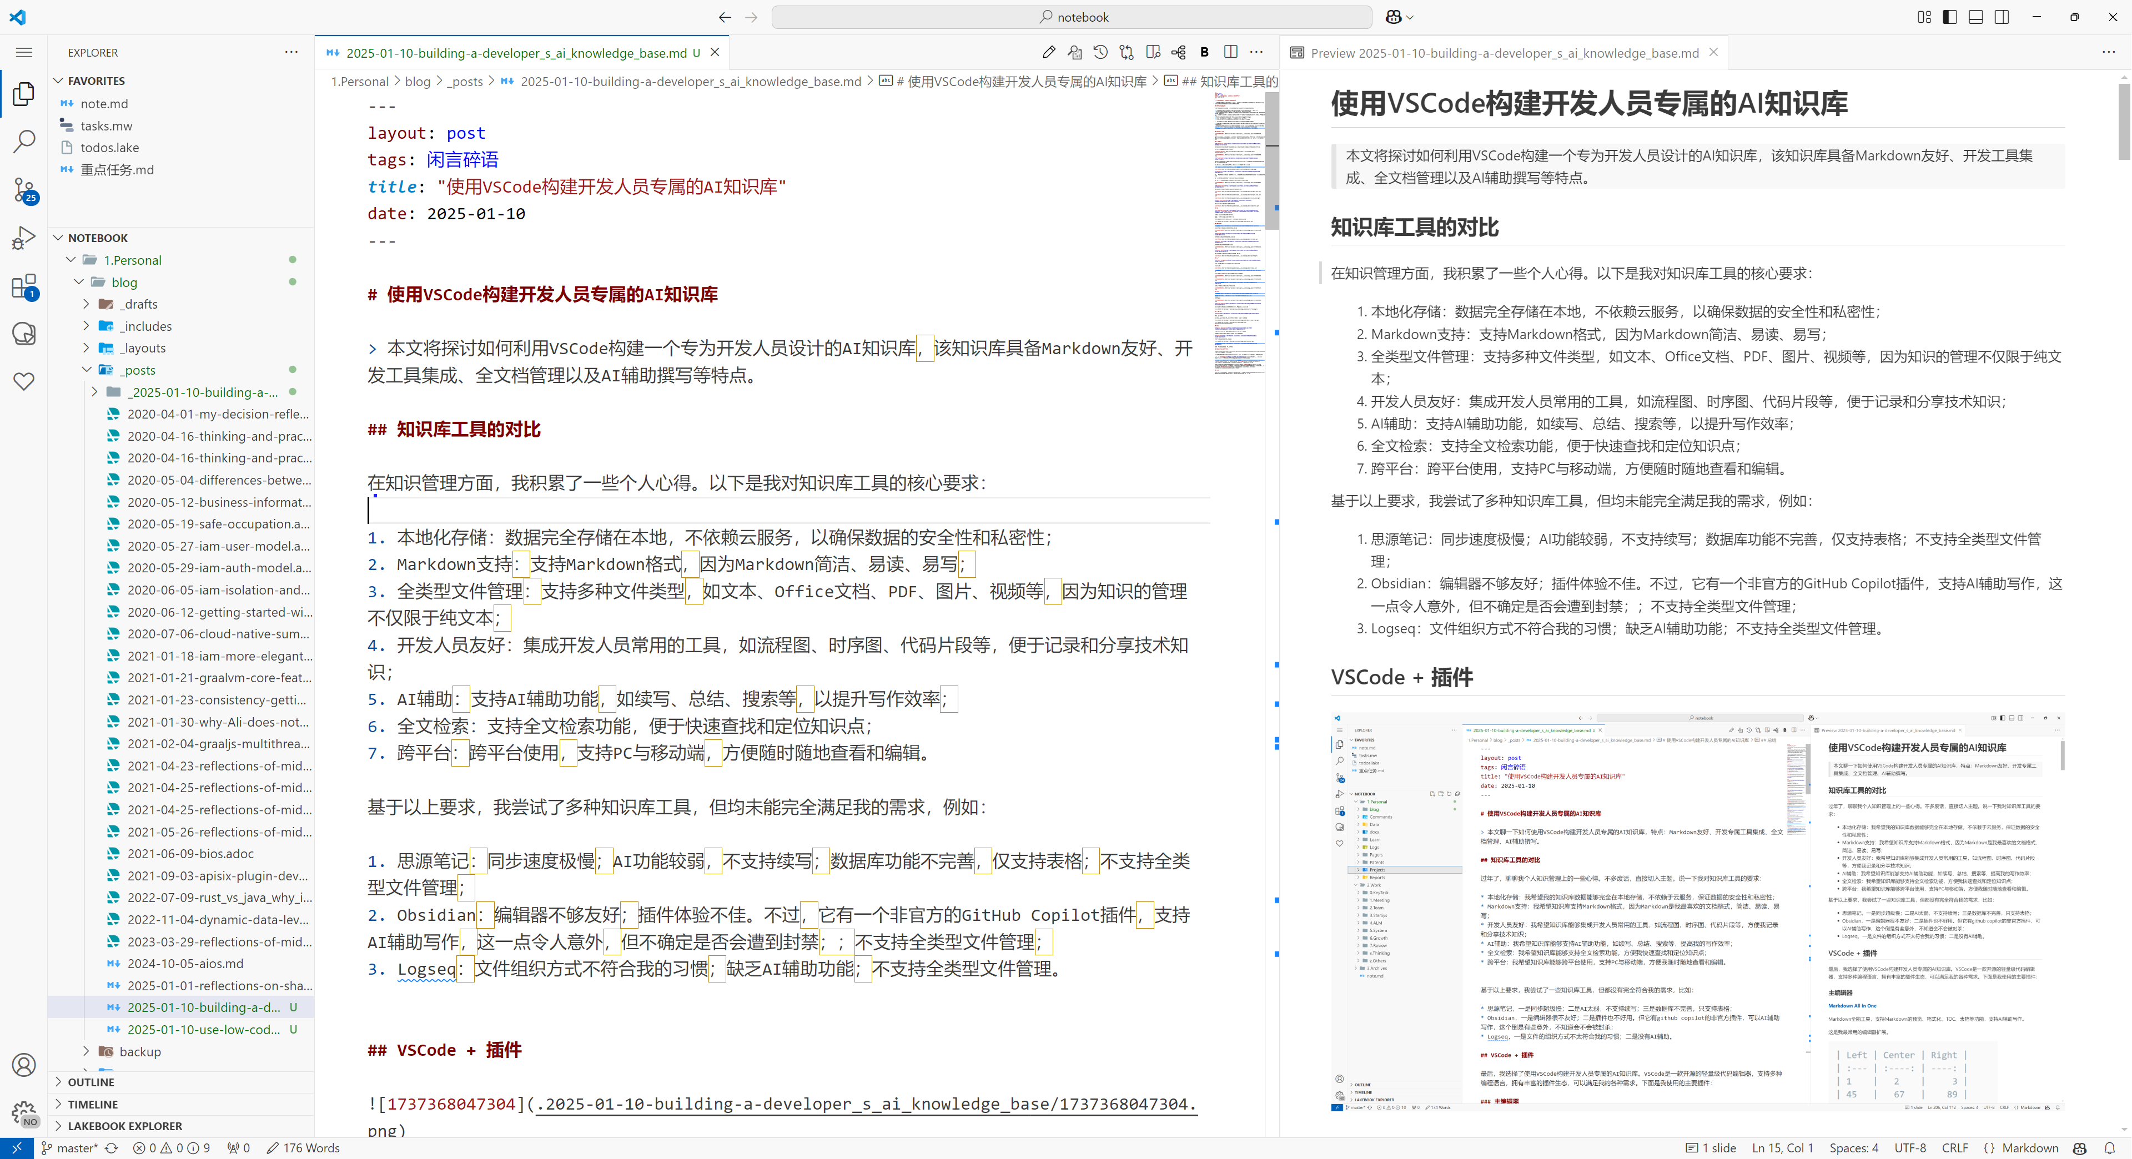The width and height of the screenshot is (2132, 1159).
Task: Open the hamburger application menu
Action: click(24, 52)
